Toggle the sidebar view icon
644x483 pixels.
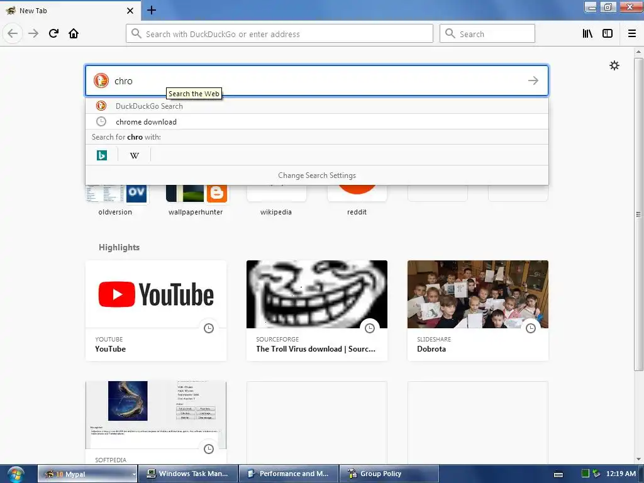point(608,33)
